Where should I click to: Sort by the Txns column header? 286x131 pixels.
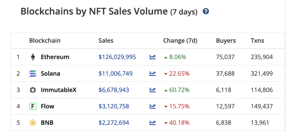[x=257, y=41]
